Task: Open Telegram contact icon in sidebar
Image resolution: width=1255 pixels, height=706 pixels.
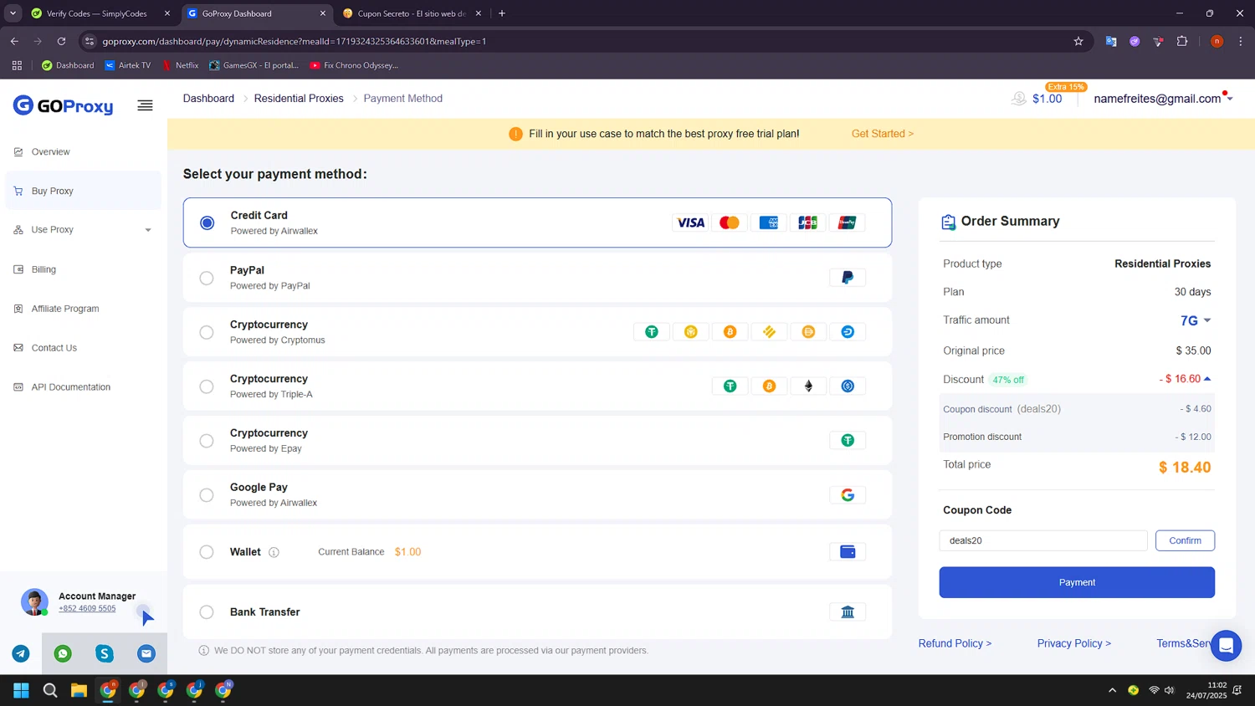Action: tap(21, 654)
